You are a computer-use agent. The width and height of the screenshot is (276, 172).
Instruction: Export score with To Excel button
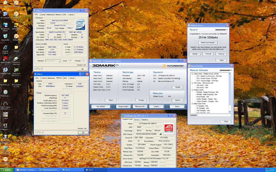pos(208,54)
